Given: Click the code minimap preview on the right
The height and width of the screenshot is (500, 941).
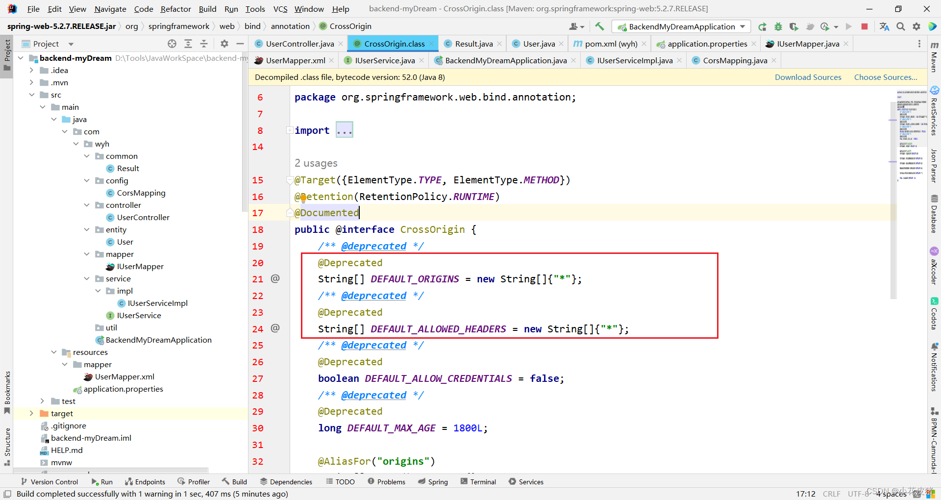Looking at the screenshot, I should (912, 136).
